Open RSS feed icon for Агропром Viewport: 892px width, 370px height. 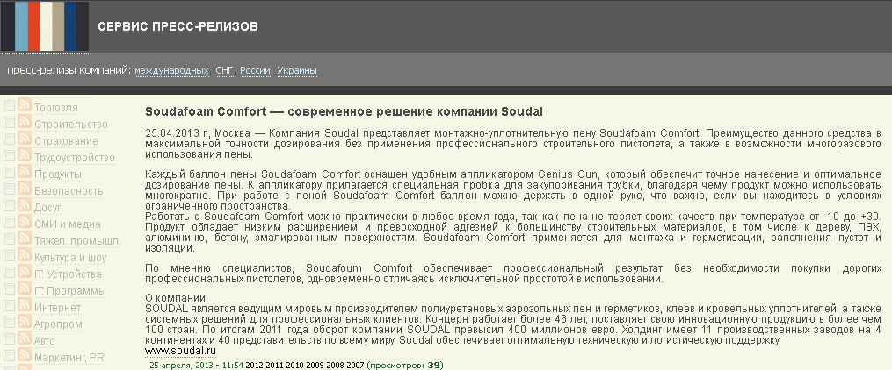[x=25, y=322]
